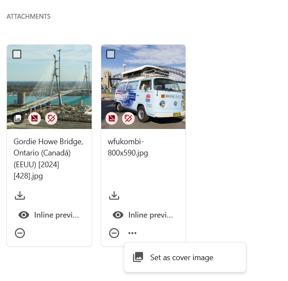
Task: Tick the checkbox on wfukombi van image
Action: pyautogui.click(x=111, y=54)
